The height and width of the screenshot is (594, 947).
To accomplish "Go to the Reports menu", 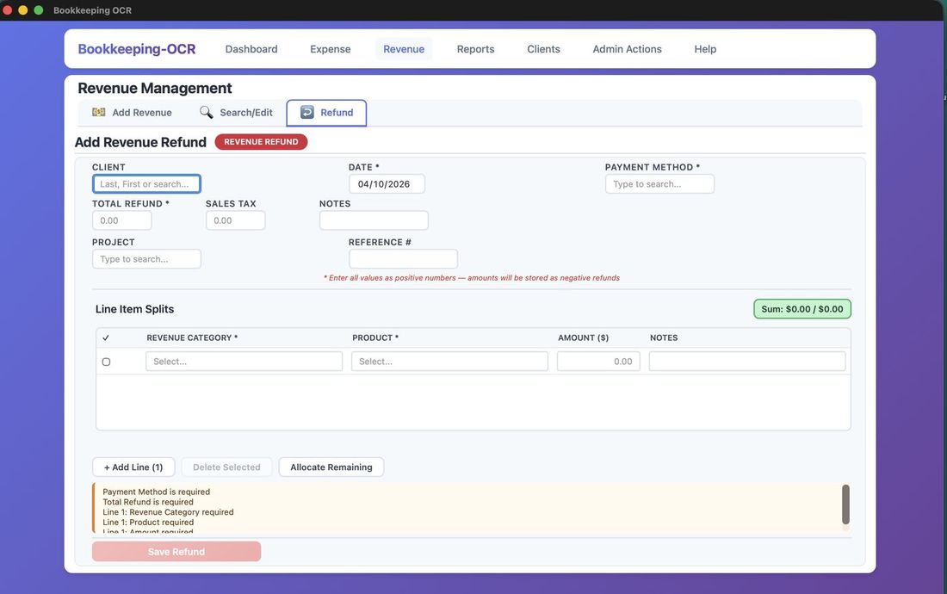I will [x=475, y=49].
